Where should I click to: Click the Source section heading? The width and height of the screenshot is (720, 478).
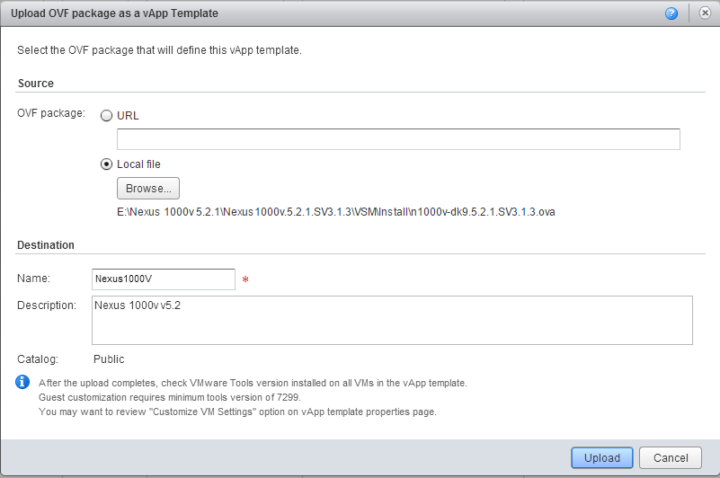36,84
